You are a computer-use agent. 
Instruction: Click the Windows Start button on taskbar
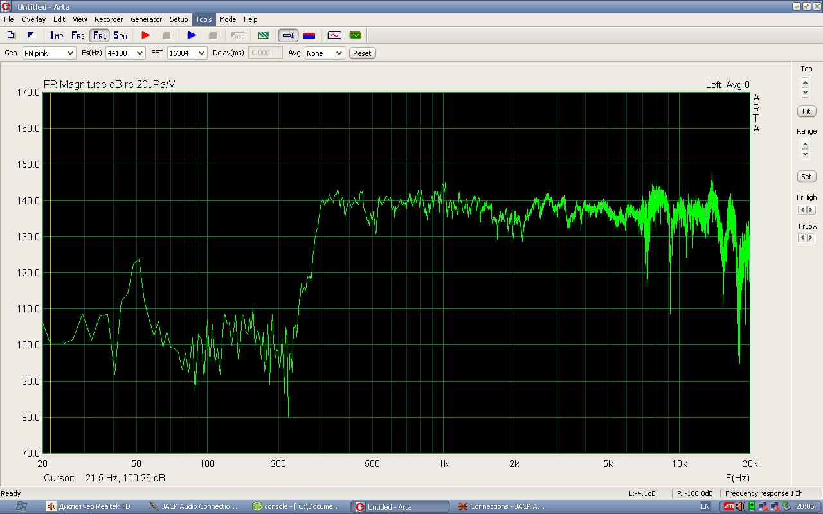[21, 506]
